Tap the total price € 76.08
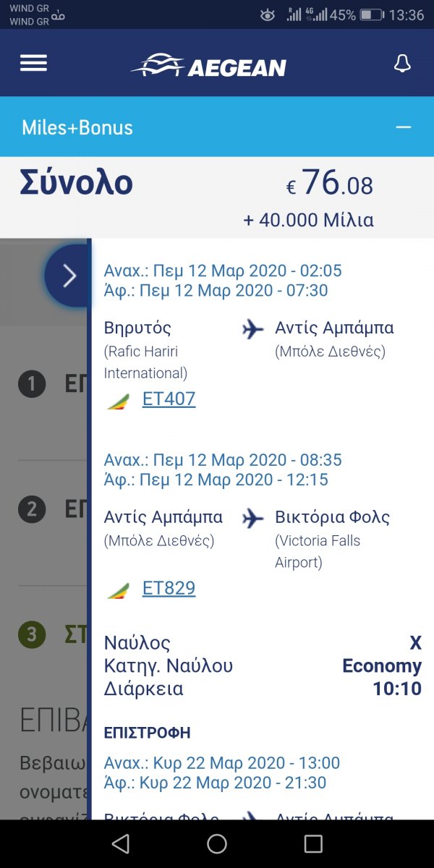The image size is (434, 868). [330, 184]
